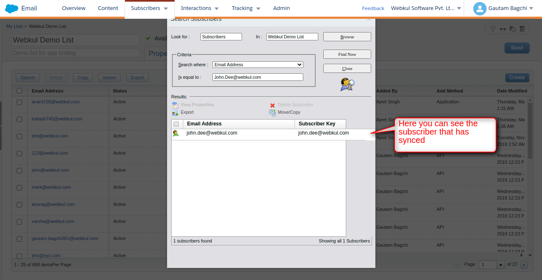
Task: Go to the next page arrow
Action: pos(524,265)
